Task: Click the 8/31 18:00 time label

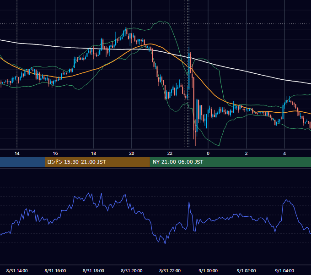Action: coord(93,270)
